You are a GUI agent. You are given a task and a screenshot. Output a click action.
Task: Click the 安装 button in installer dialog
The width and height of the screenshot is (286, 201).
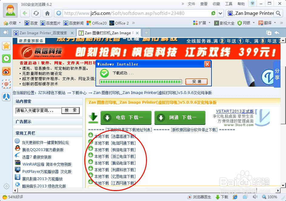(x=196, y=82)
